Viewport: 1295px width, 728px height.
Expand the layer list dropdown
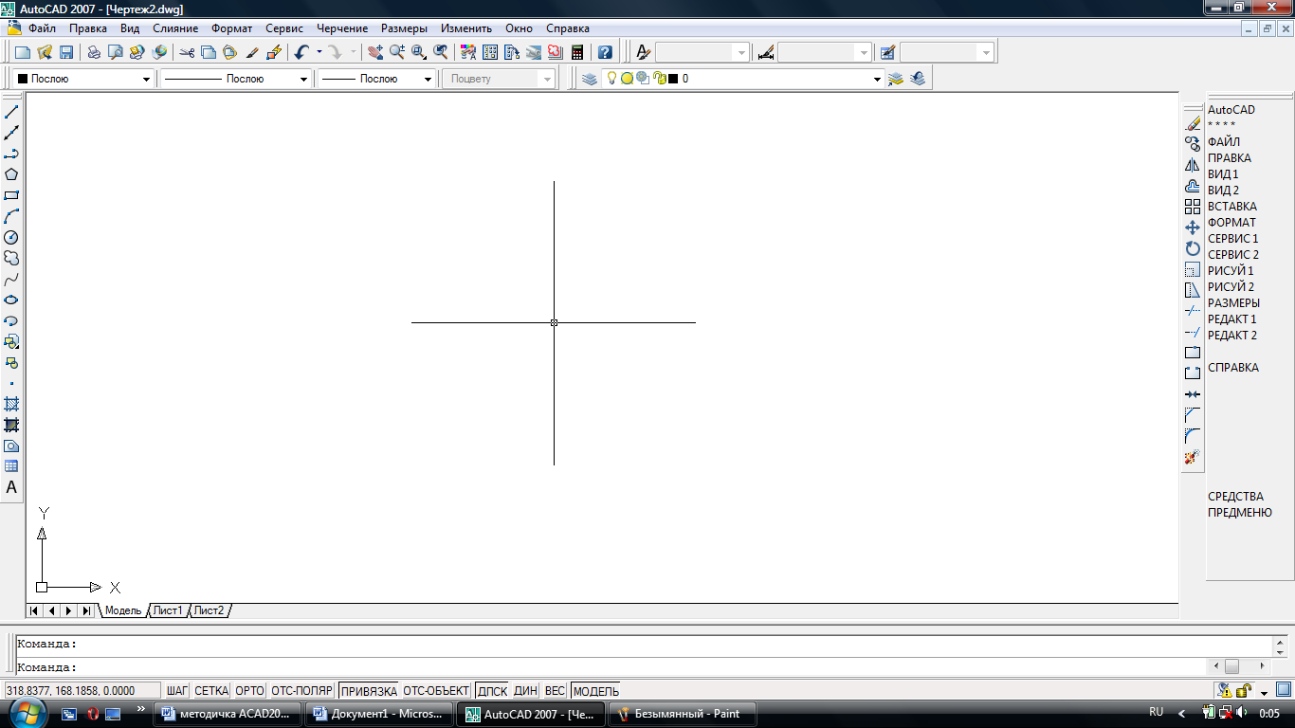(877, 79)
